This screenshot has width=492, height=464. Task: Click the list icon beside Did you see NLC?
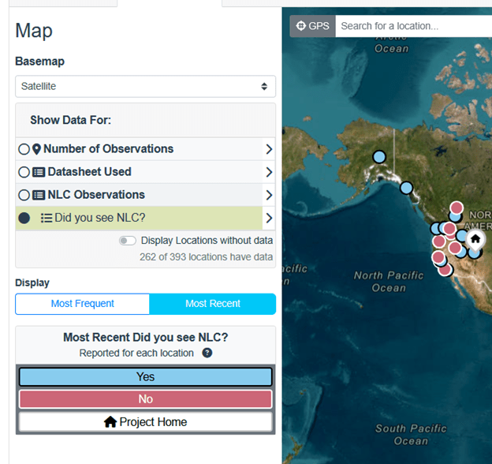click(47, 218)
